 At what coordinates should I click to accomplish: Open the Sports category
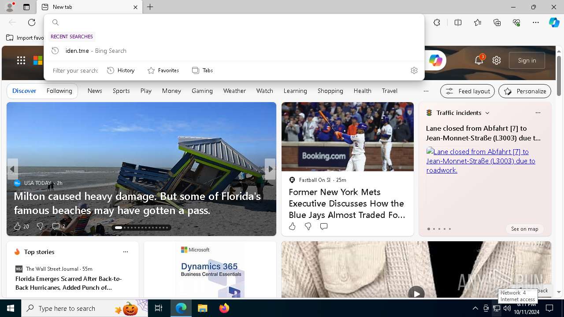point(121,91)
